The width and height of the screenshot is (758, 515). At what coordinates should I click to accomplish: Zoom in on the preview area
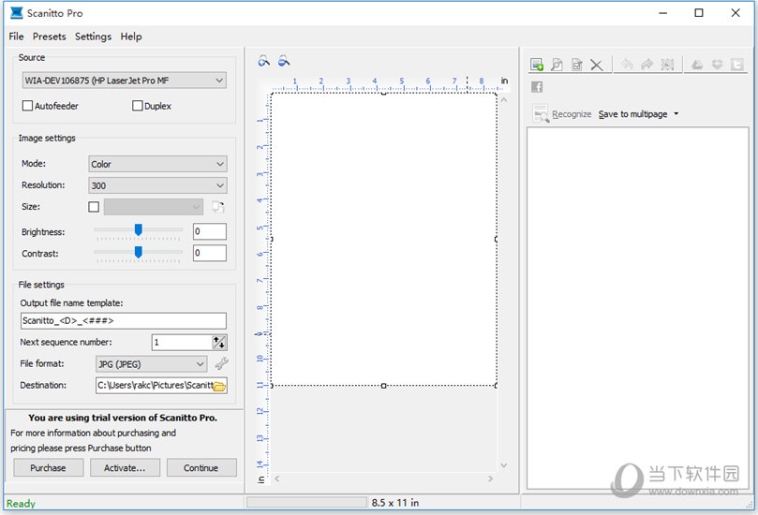[x=264, y=61]
